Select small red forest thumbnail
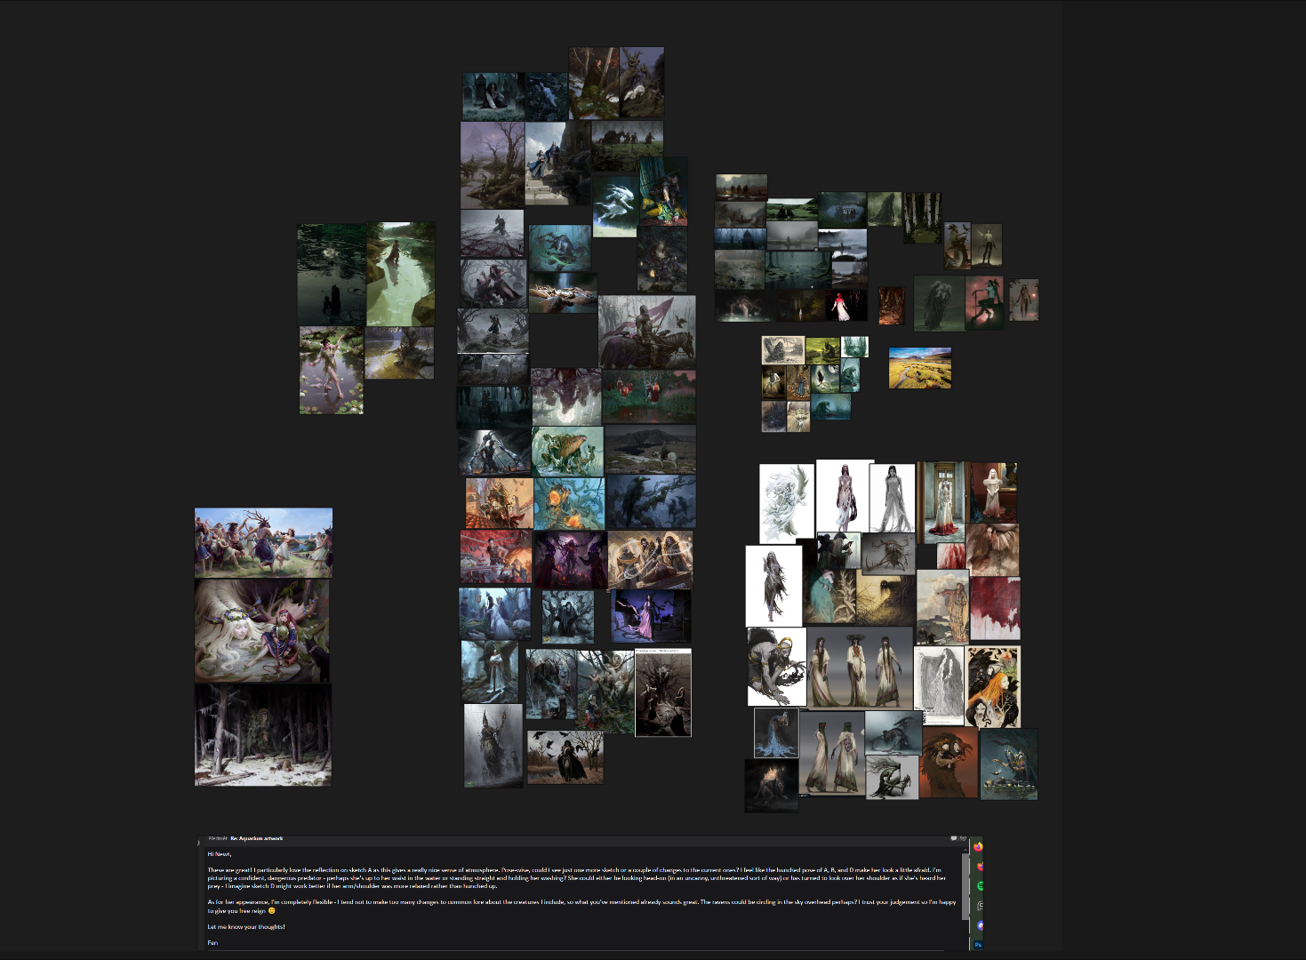The height and width of the screenshot is (960, 1306). [891, 306]
